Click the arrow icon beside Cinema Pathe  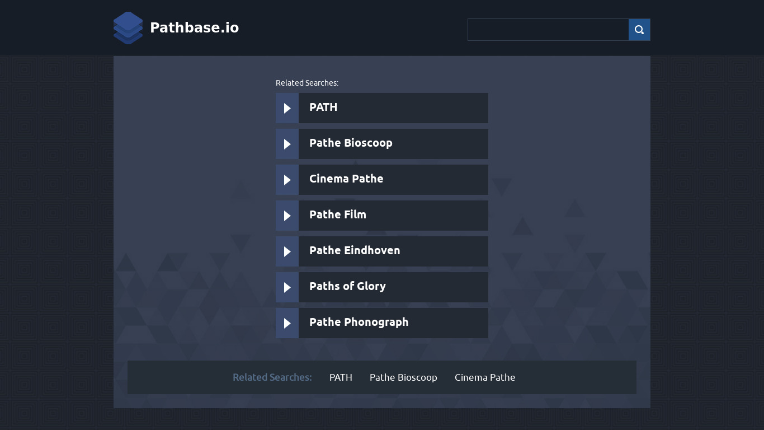point(287,180)
